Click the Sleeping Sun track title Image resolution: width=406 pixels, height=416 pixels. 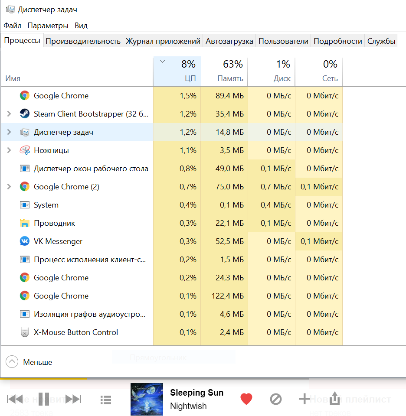point(197,393)
